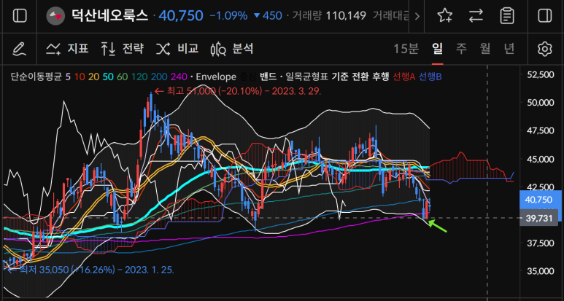Toggle the right sidebar panel icon
The image size is (564, 301).
tap(544, 16)
